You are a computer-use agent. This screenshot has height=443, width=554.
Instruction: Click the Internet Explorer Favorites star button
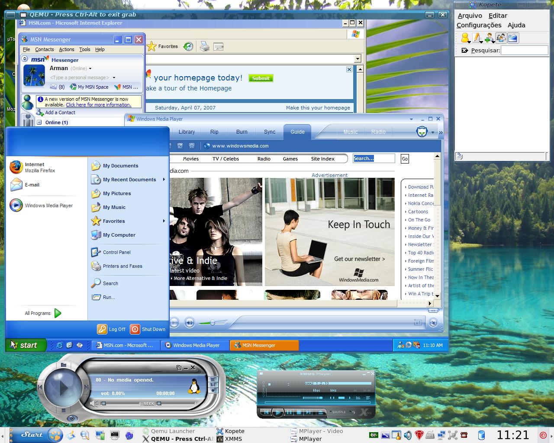[162, 46]
